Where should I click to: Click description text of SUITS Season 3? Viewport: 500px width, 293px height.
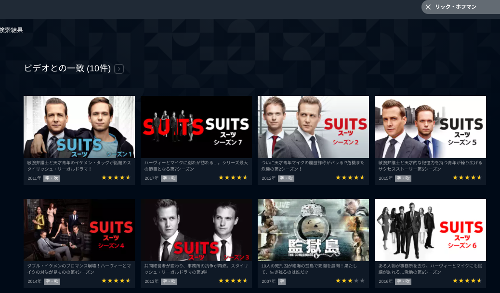point(196,269)
